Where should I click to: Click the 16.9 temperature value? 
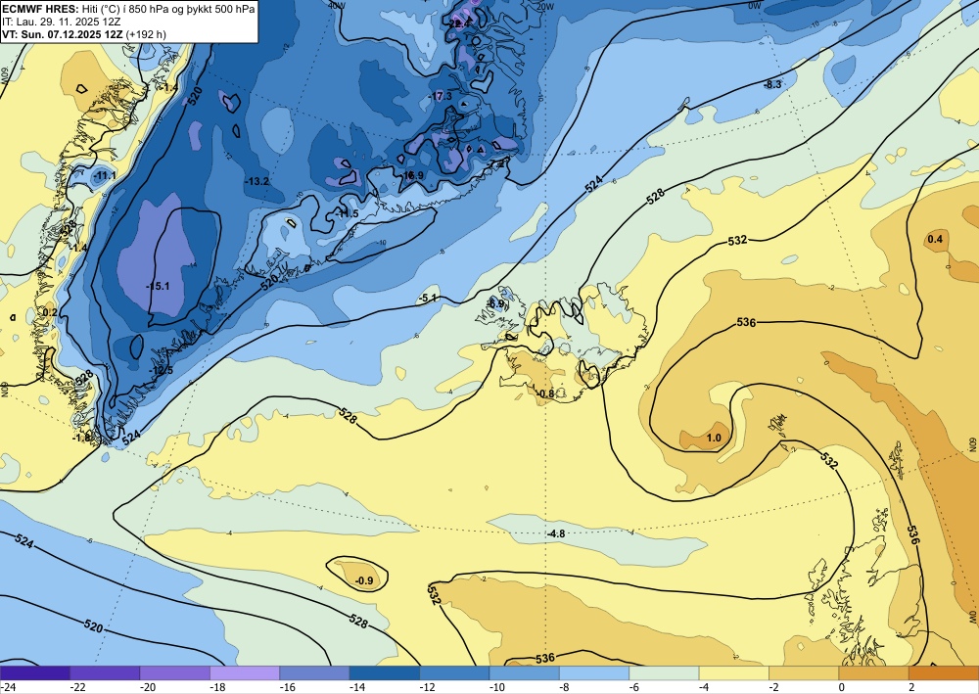click(414, 175)
